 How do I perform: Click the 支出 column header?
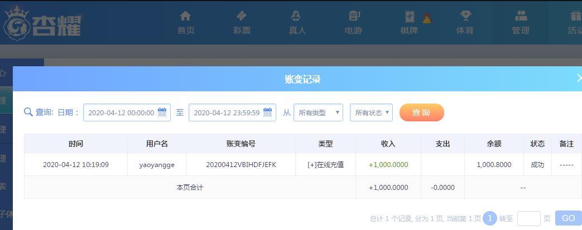443,144
